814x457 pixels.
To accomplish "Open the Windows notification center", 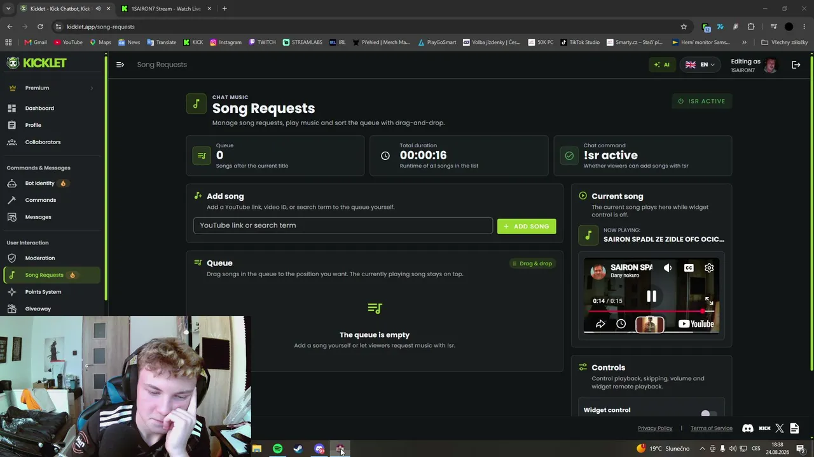I will [x=801, y=449].
